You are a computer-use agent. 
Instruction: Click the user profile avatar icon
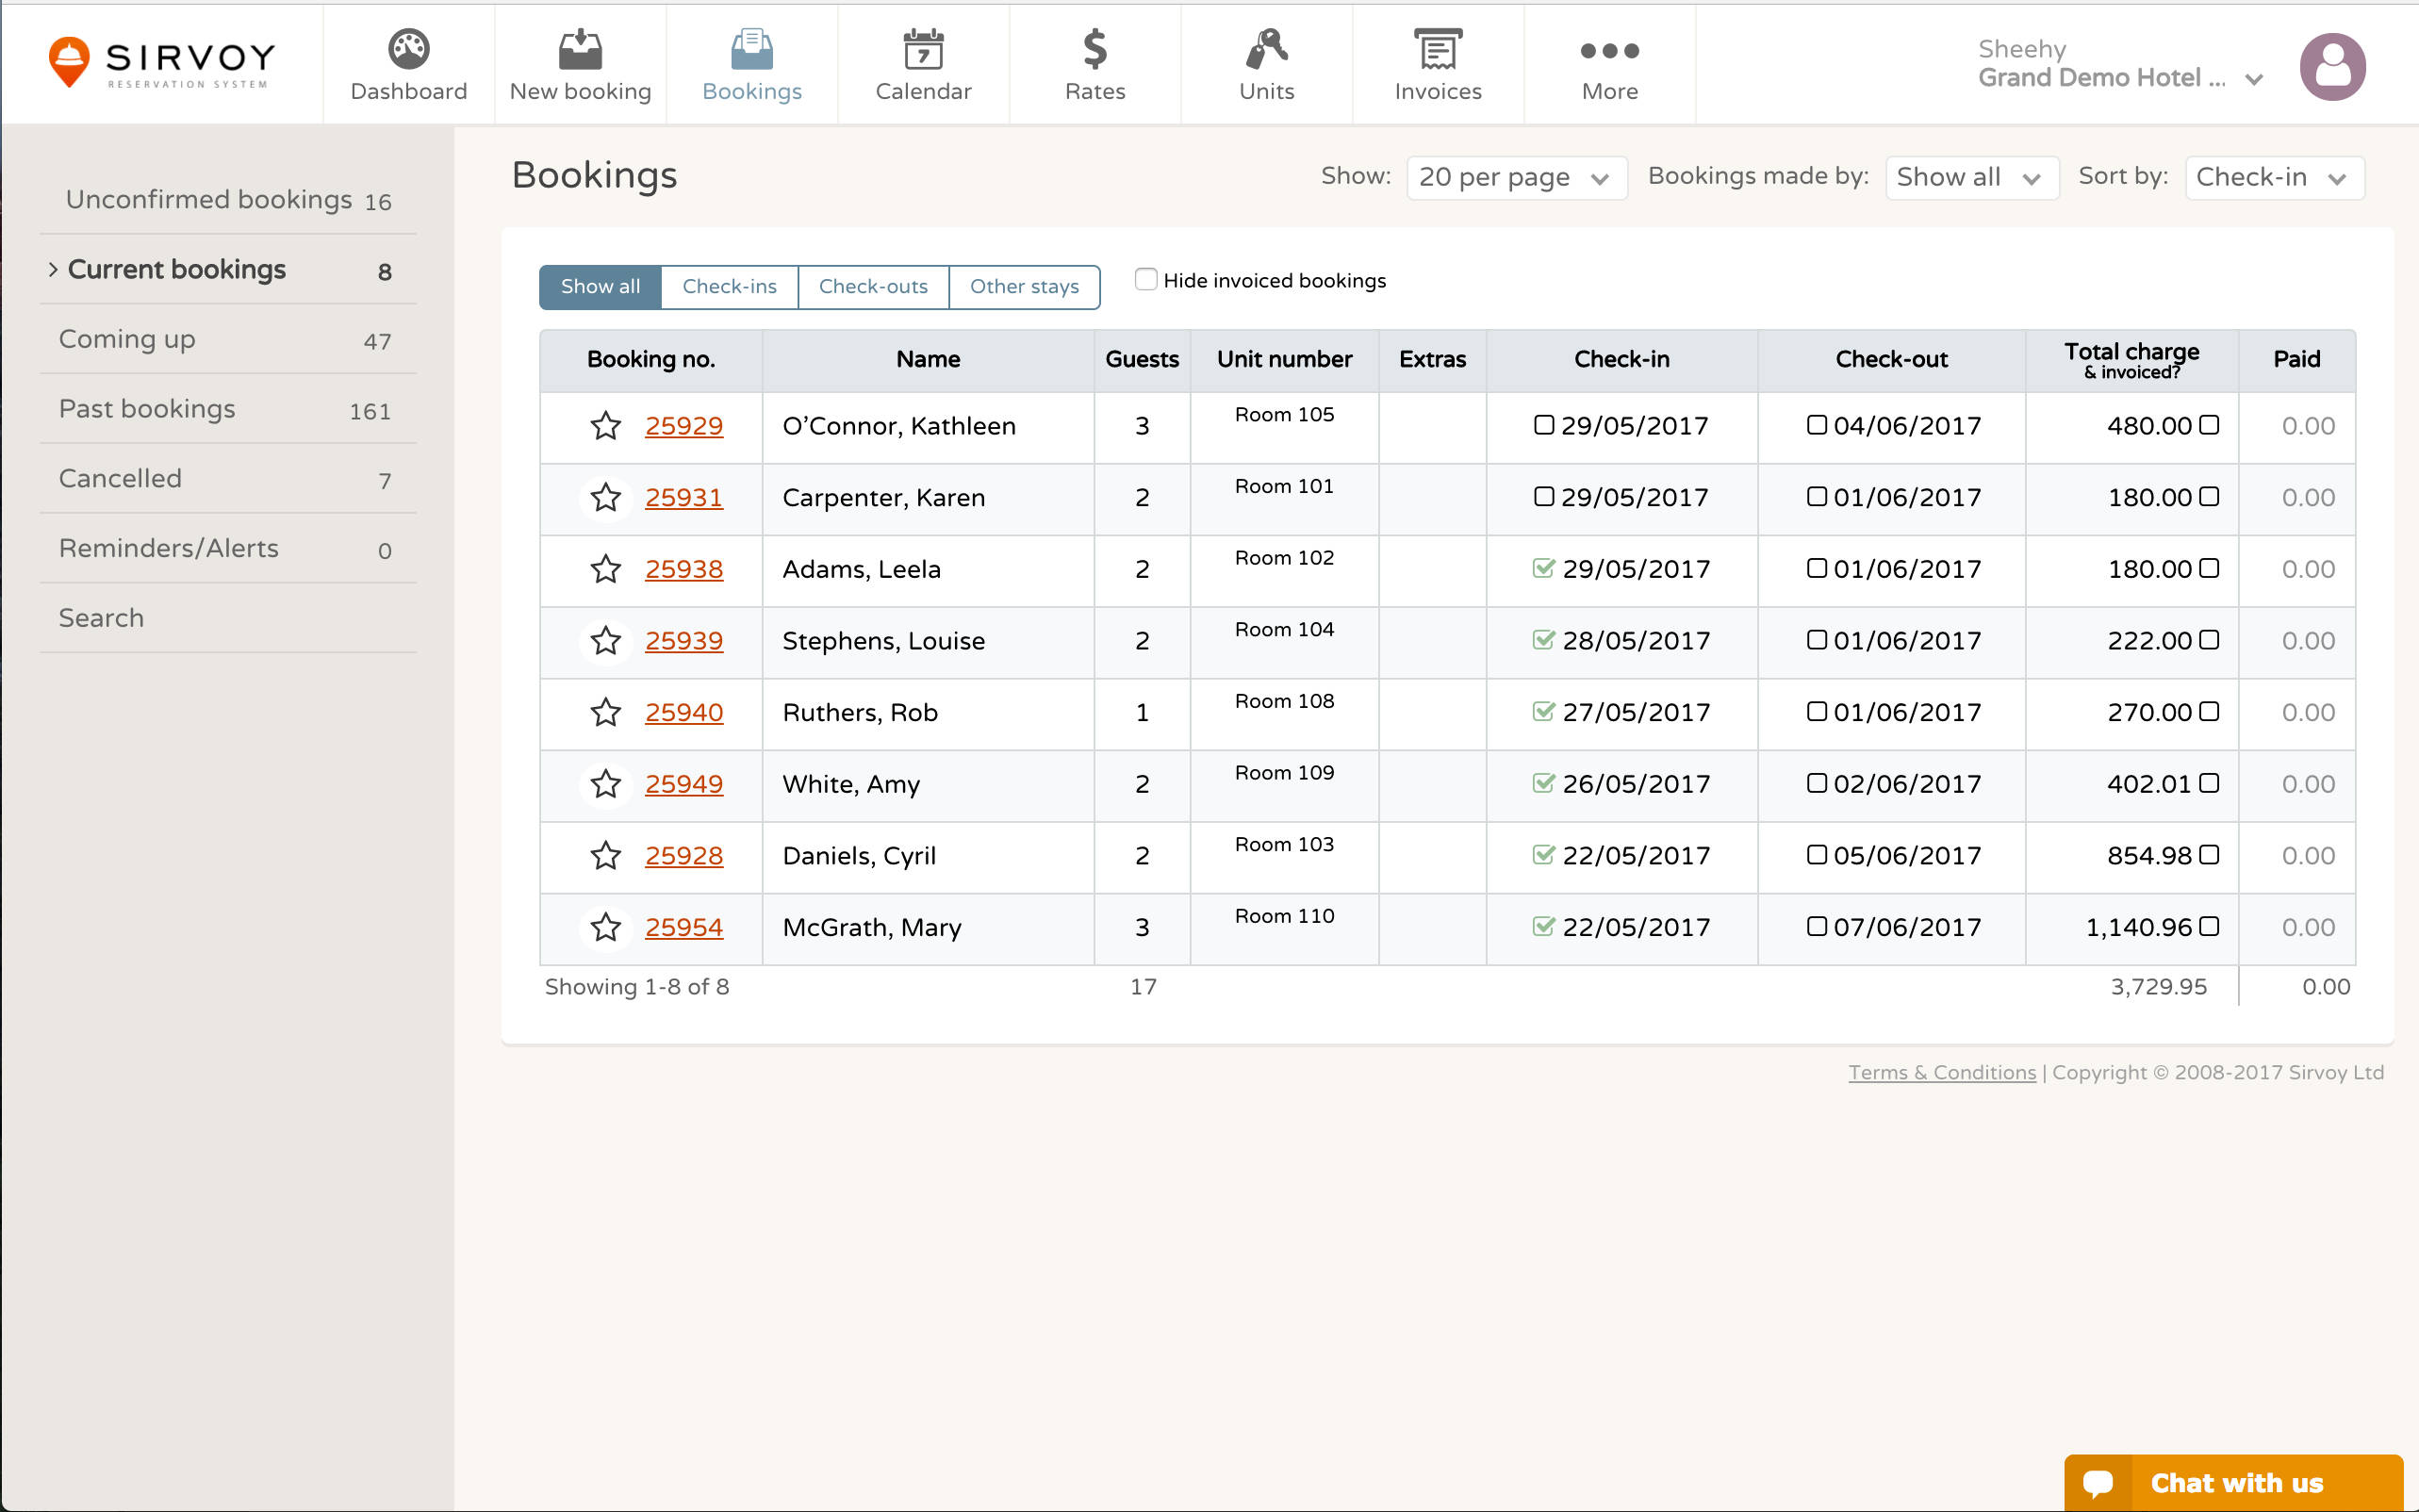click(x=2333, y=66)
